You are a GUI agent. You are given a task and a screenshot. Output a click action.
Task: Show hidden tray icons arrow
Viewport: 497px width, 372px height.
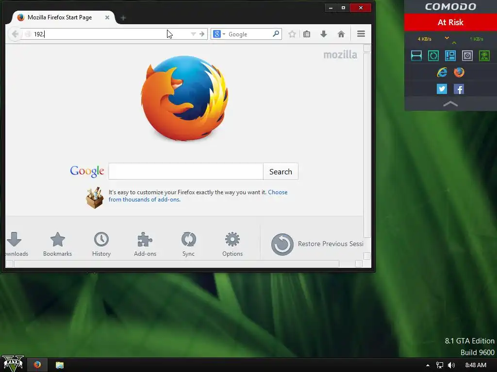[428, 365]
